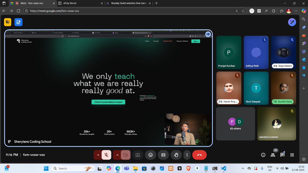Open the 83 others participants tile
The height and width of the screenshot is (173, 308).
(x=235, y=124)
